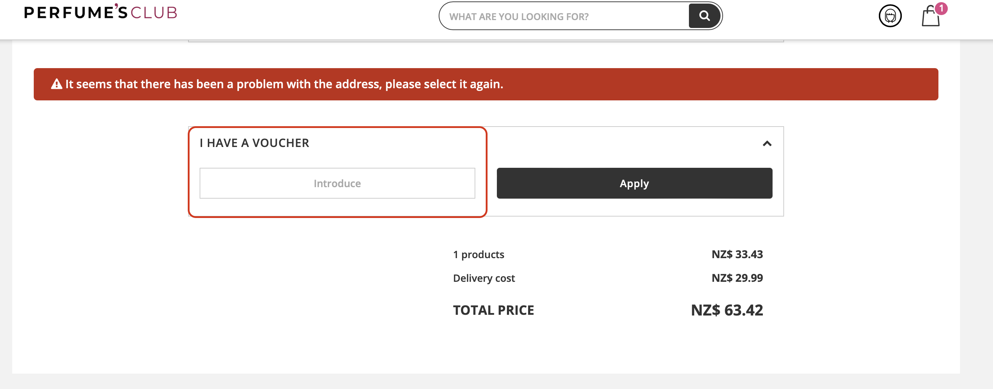Click the 1 products summary row
993x389 pixels.
pos(479,254)
